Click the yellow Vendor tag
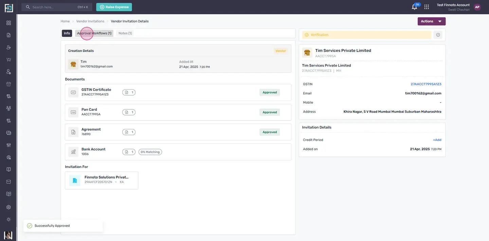The height and width of the screenshot is (241, 489). pyautogui.click(x=280, y=51)
